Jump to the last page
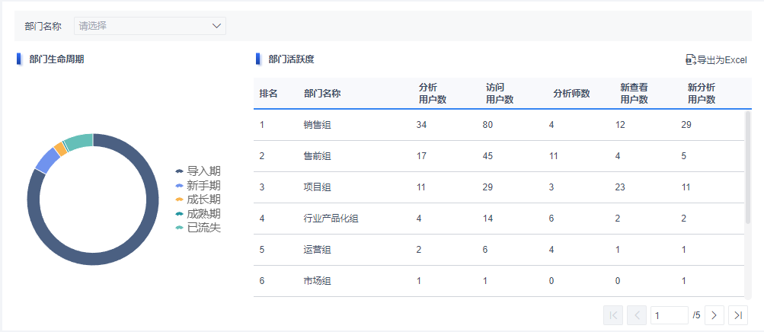 click(x=737, y=314)
